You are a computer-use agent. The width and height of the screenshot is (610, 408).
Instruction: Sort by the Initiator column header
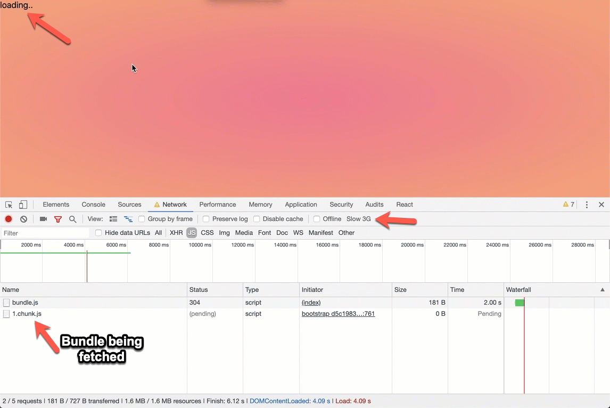coord(345,290)
